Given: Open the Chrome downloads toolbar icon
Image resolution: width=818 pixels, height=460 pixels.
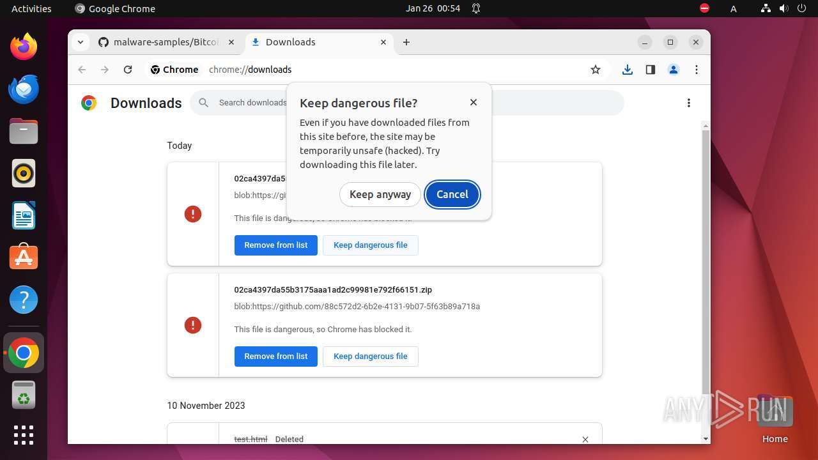Looking at the screenshot, I should pyautogui.click(x=628, y=70).
